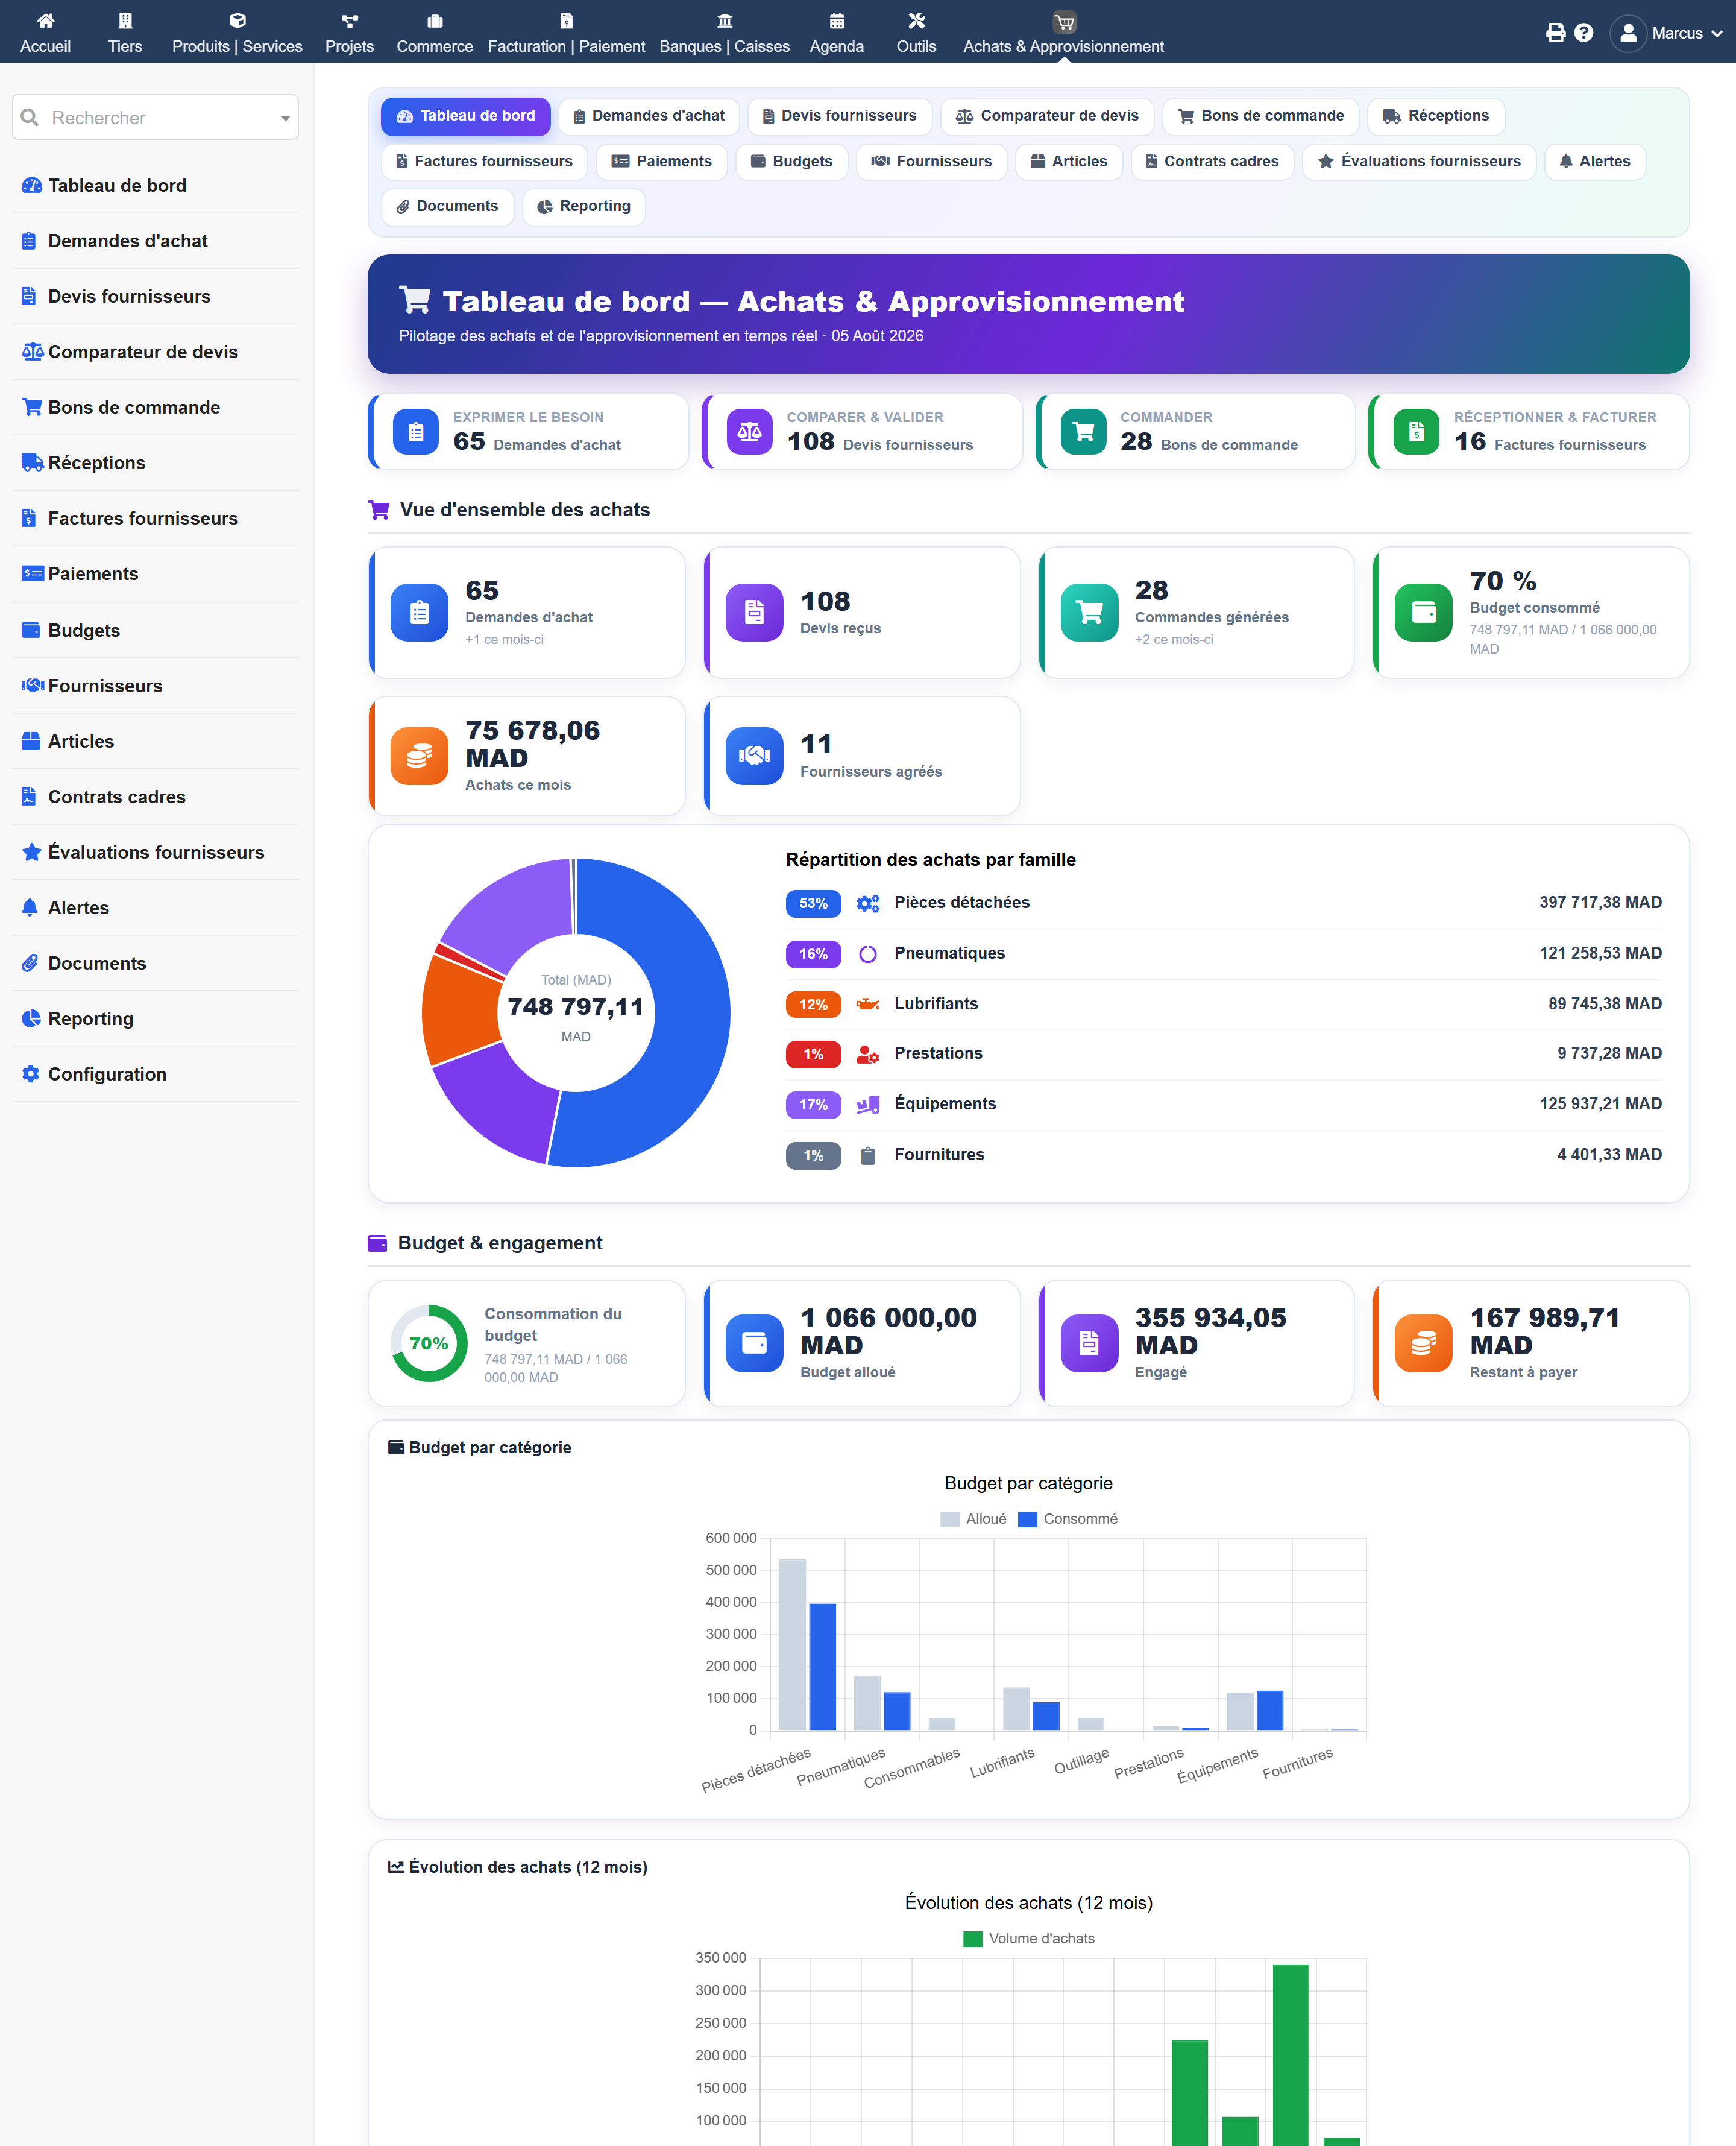The image size is (1736, 2146).
Task: Open the help question mark icon
Action: [1583, 33]
